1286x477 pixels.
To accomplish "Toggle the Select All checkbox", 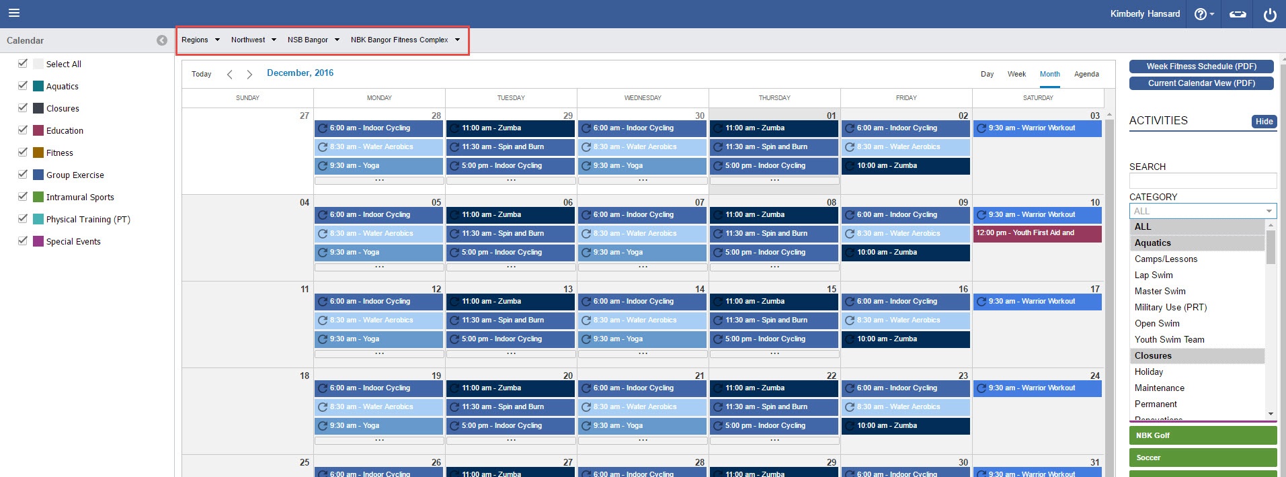I will coord(23,64).
